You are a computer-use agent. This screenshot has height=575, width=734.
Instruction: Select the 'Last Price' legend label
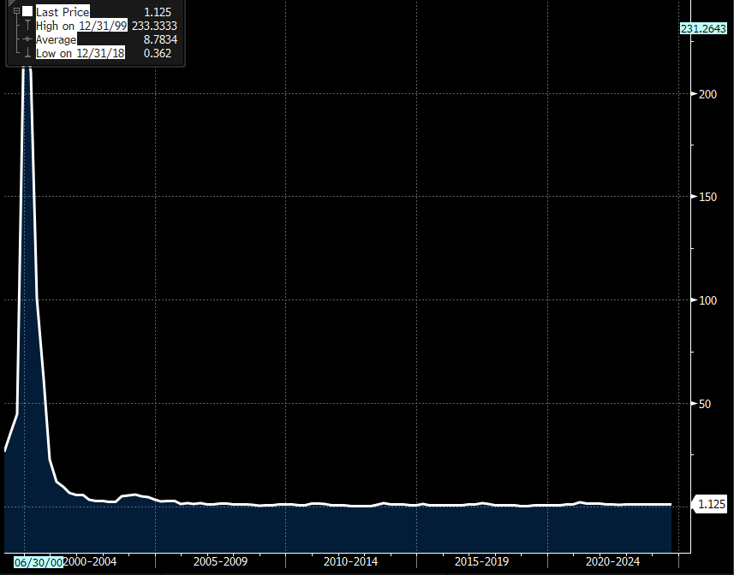(x=63, y=12)
